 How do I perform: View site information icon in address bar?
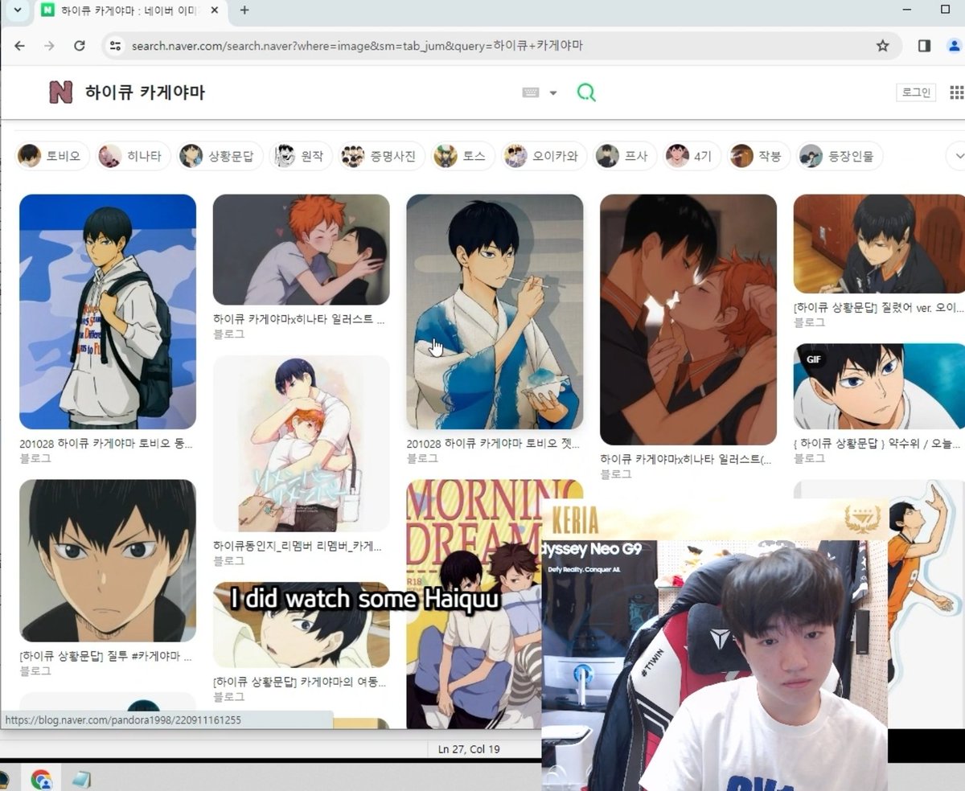115,46
